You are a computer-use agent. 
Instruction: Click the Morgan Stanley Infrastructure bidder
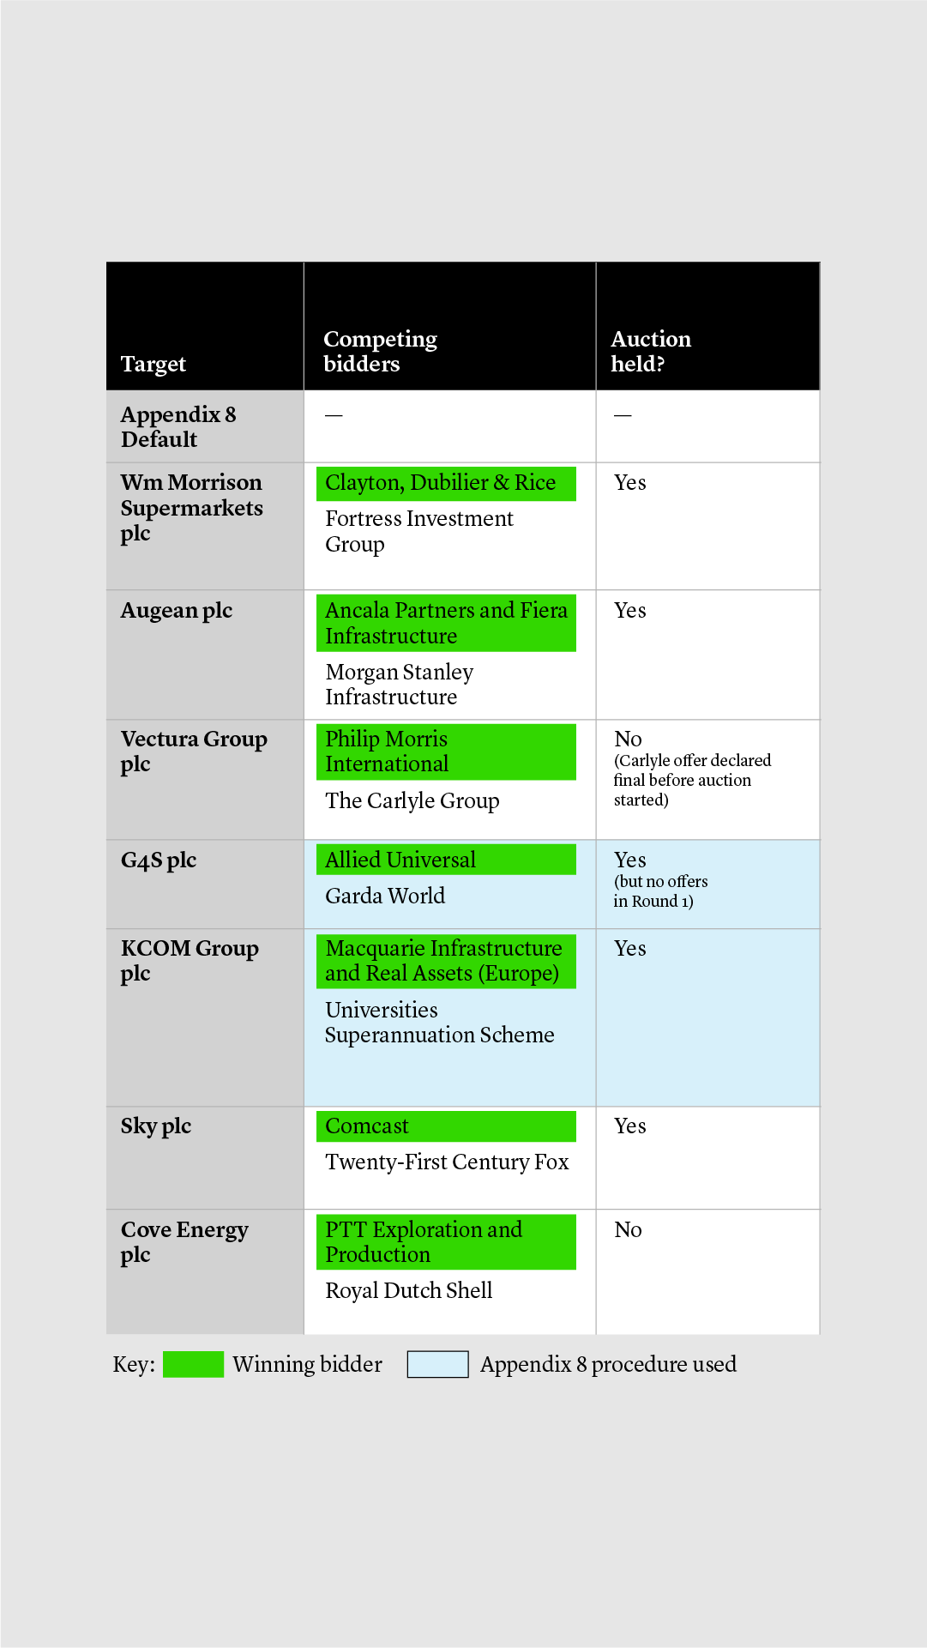pyautogui.click(x=399, y=684)
